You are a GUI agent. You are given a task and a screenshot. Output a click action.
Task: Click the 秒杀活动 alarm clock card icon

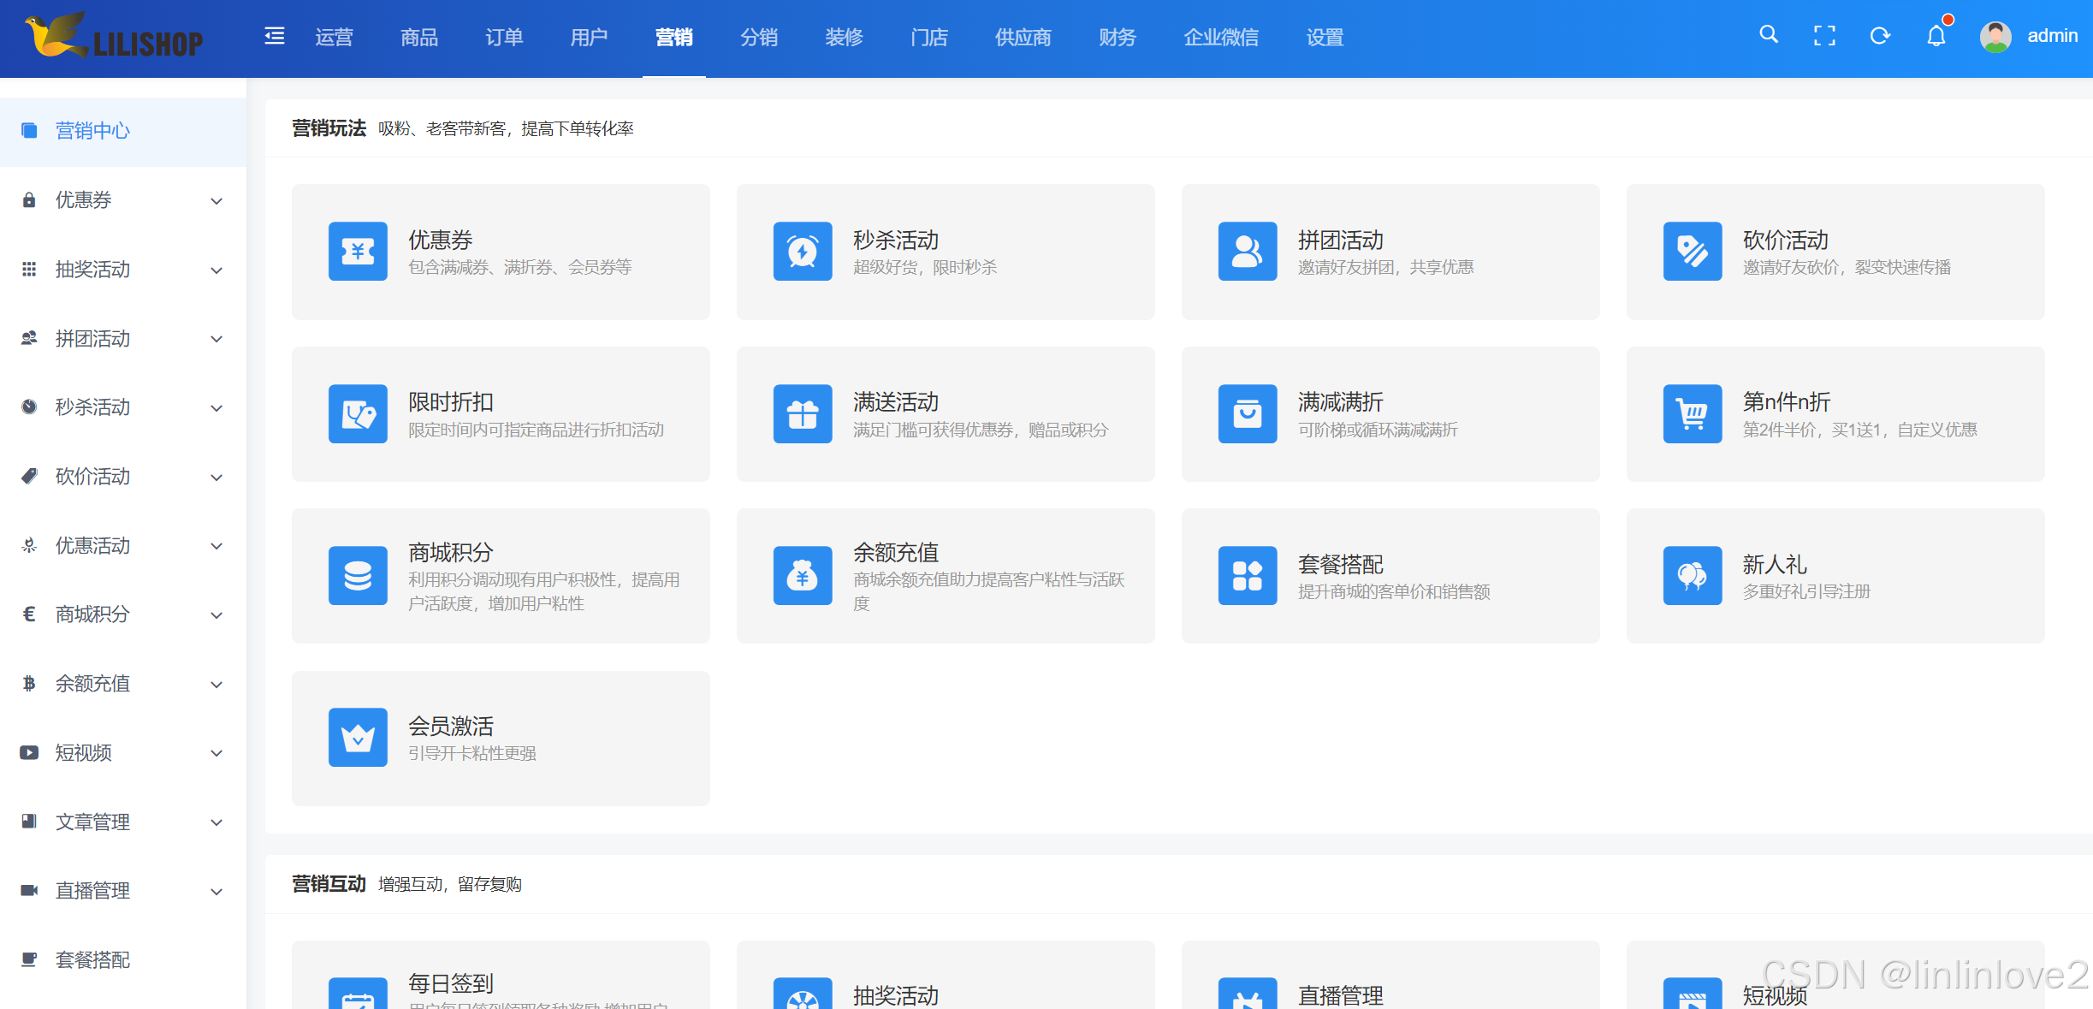[x=802, y=252]
